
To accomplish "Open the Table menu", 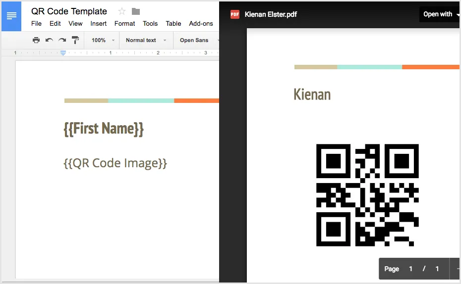I will [173, 23].
